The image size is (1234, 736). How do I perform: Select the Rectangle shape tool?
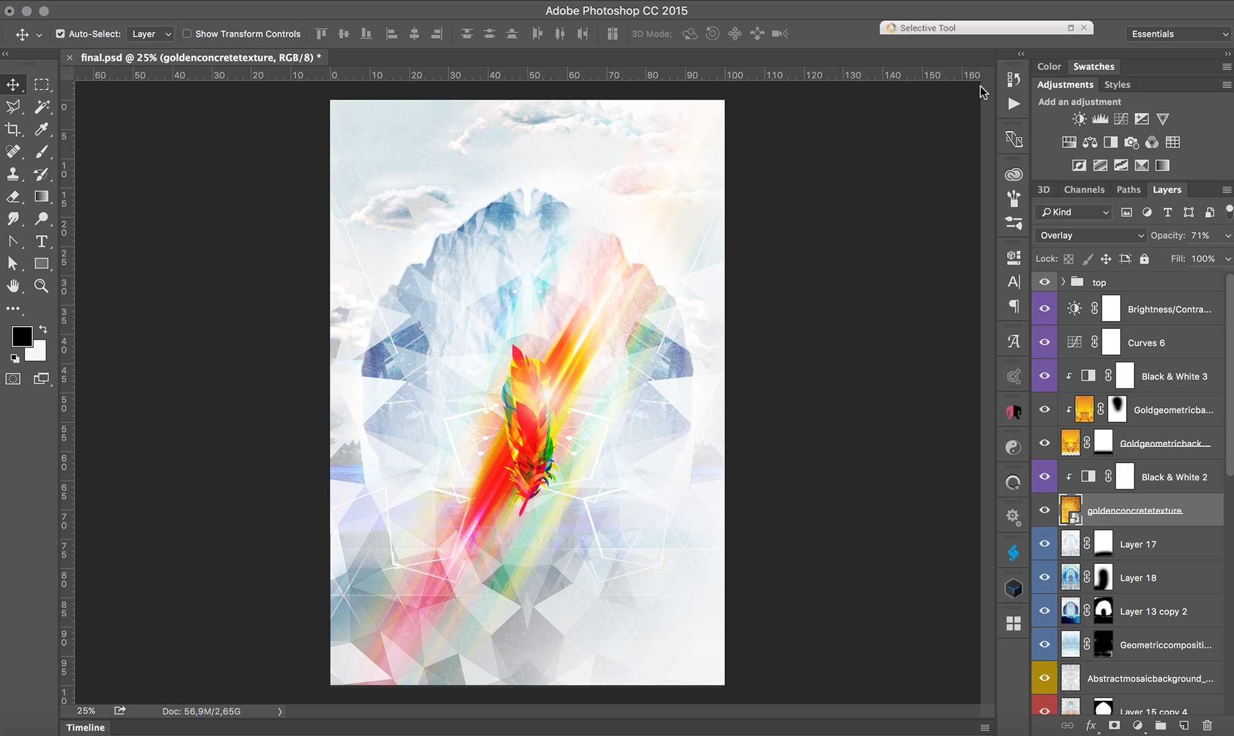point(42,263)
